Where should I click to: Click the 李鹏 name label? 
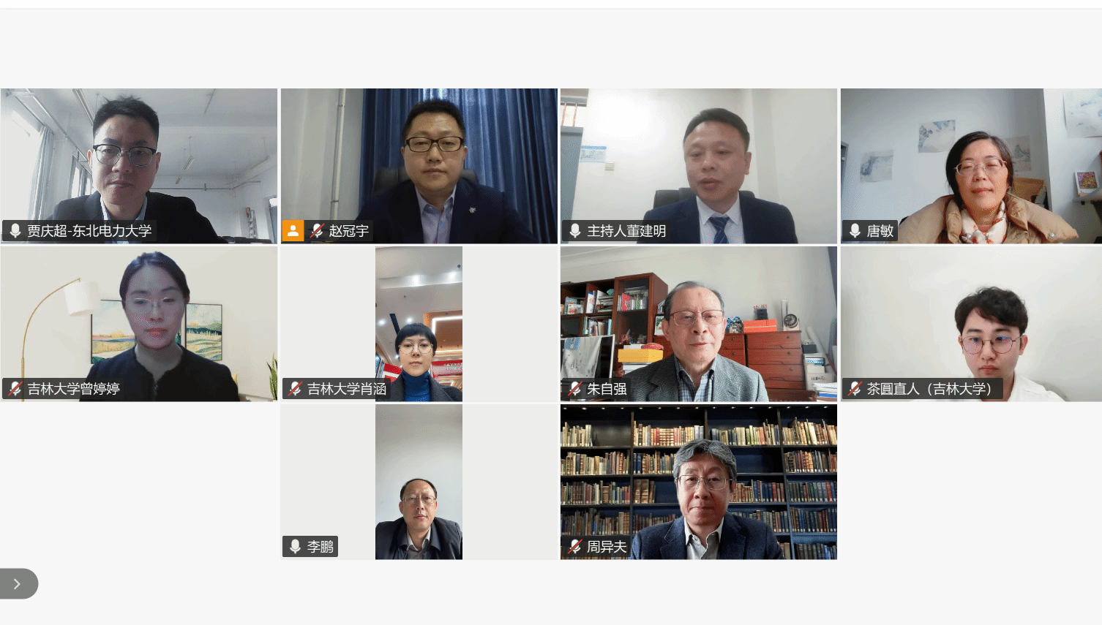click(x=321, y=547)
